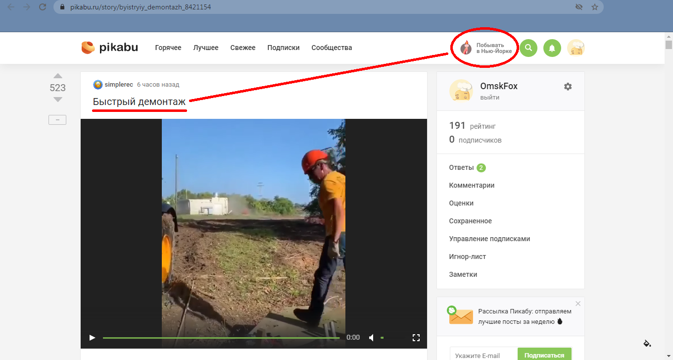Click the paint bucket icon at bottom right
673x360 pixels.
pyautogui.click(x=647, y=343)
